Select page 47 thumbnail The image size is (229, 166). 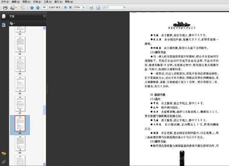(20, 104)
